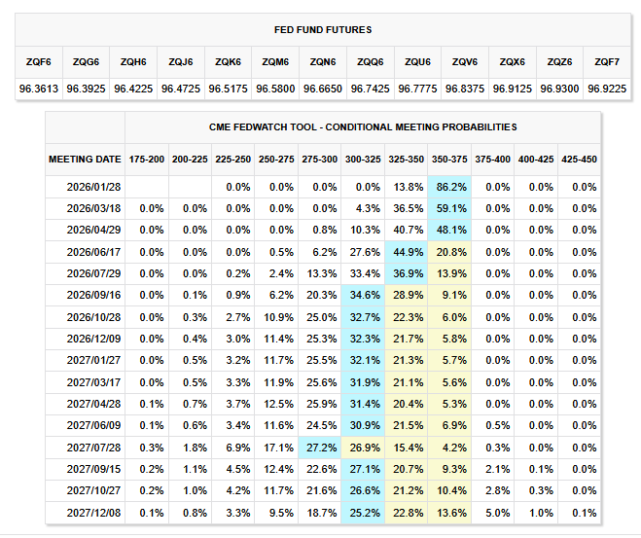Image resolution: width=641 pixels, height=538 pixels.
Task: Select the 48.1% probability cell
Action: (449, 230)
